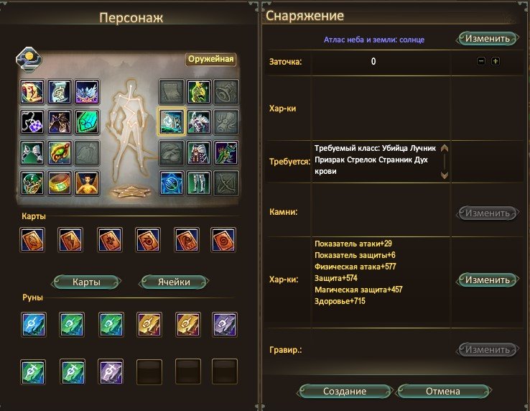Open the Оружейная tab
The image size is (530, 411).
point(210,59)
